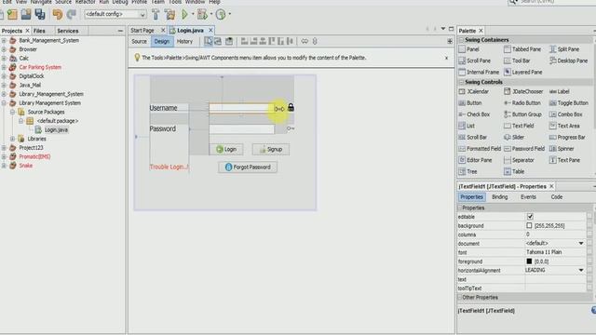This screenshot has height=335, width=596.
Task: Click the Undo toolbar icon
Action: (58, 15)
